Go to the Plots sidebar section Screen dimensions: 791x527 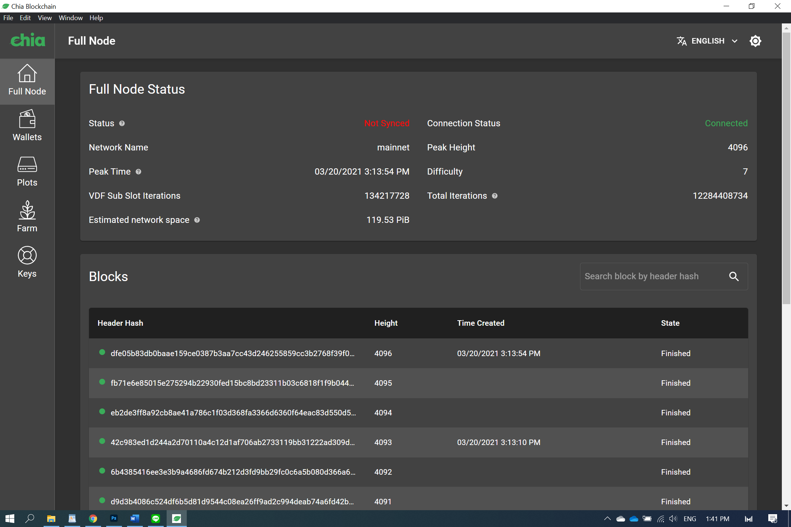point(27,172)
